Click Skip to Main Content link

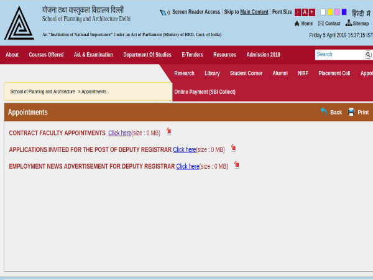(246, 12)
